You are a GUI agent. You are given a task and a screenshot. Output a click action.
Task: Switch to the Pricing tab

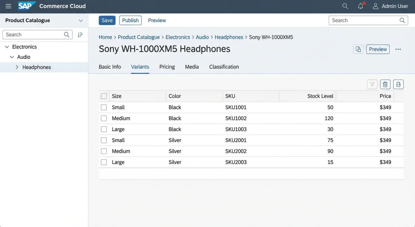(x=167, y=67)
